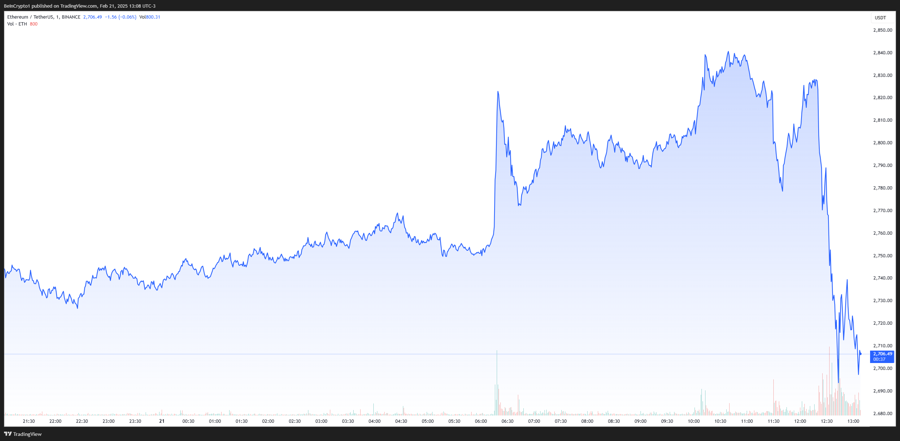
Task: Click the 2,850.00 price axis label
Action: tap(882, 30)
